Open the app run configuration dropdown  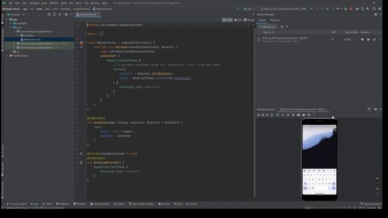click(249, 8)
